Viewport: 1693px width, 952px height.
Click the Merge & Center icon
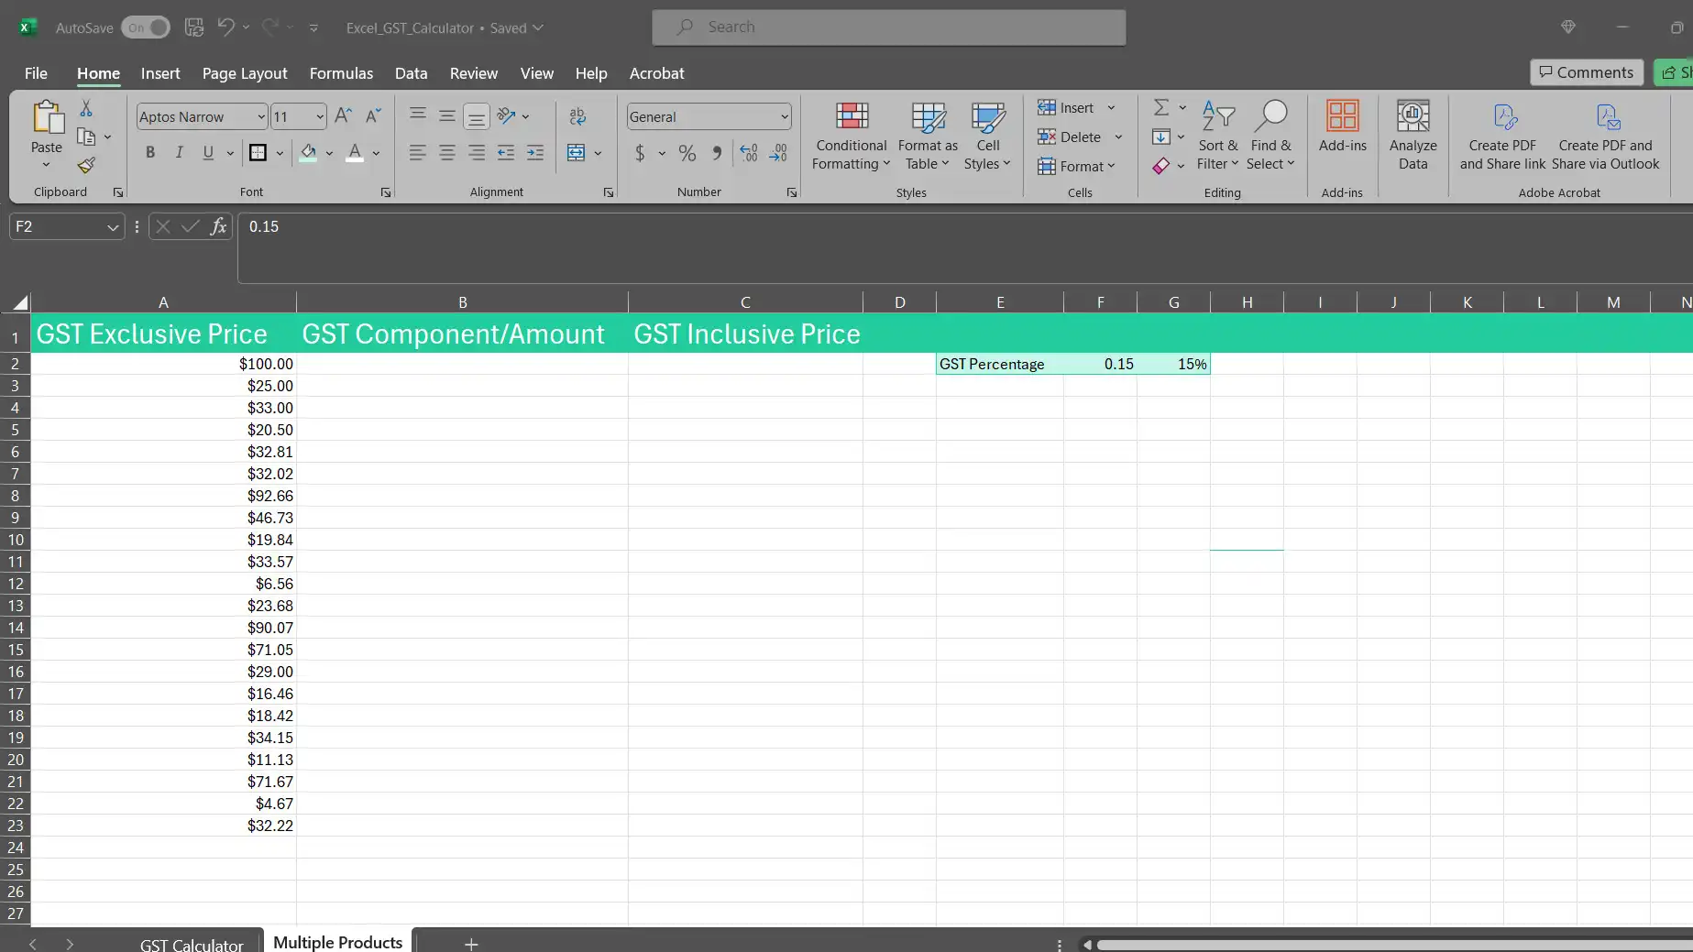tap(576, 152)
